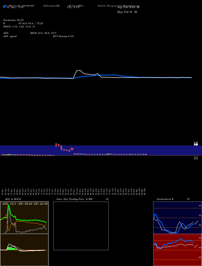Screen dimensions: 202x266
Task: Click the 'Avg Vol: 0.41 M' value
Action: tap(128, 7)
